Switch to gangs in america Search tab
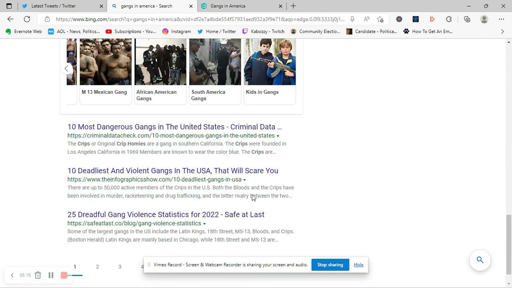This screenshot has height=288, width=512. pos(152,6)
